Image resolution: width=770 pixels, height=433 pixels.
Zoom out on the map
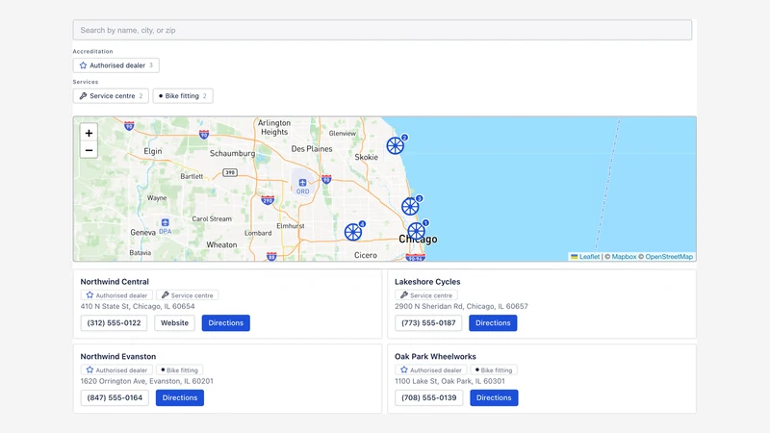[x=89, y=150]
